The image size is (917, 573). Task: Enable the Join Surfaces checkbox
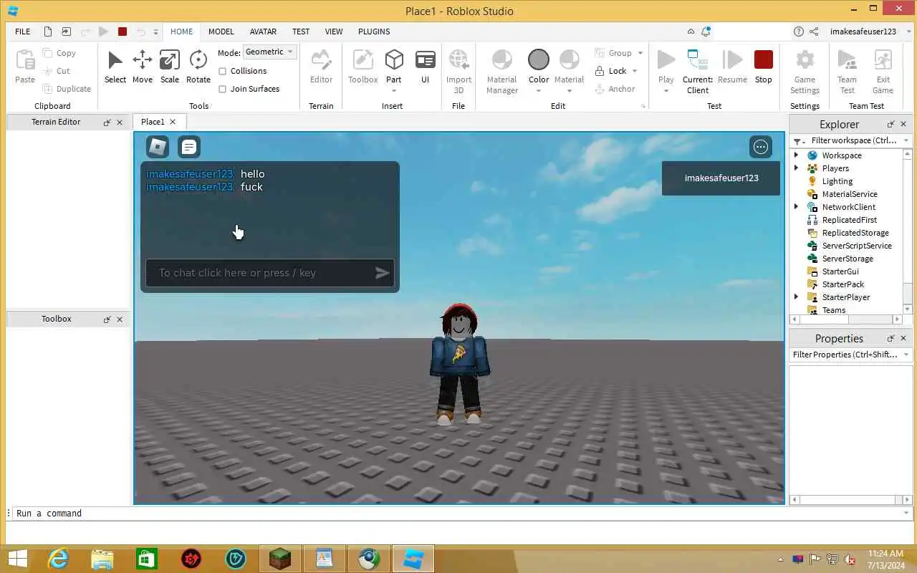pyautogui.click(x=222, y=89)
